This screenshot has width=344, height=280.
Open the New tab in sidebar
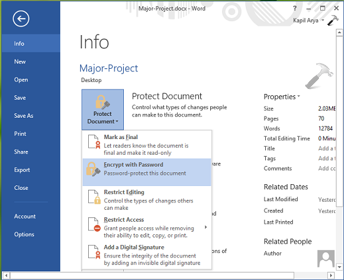tap(31, 61)
